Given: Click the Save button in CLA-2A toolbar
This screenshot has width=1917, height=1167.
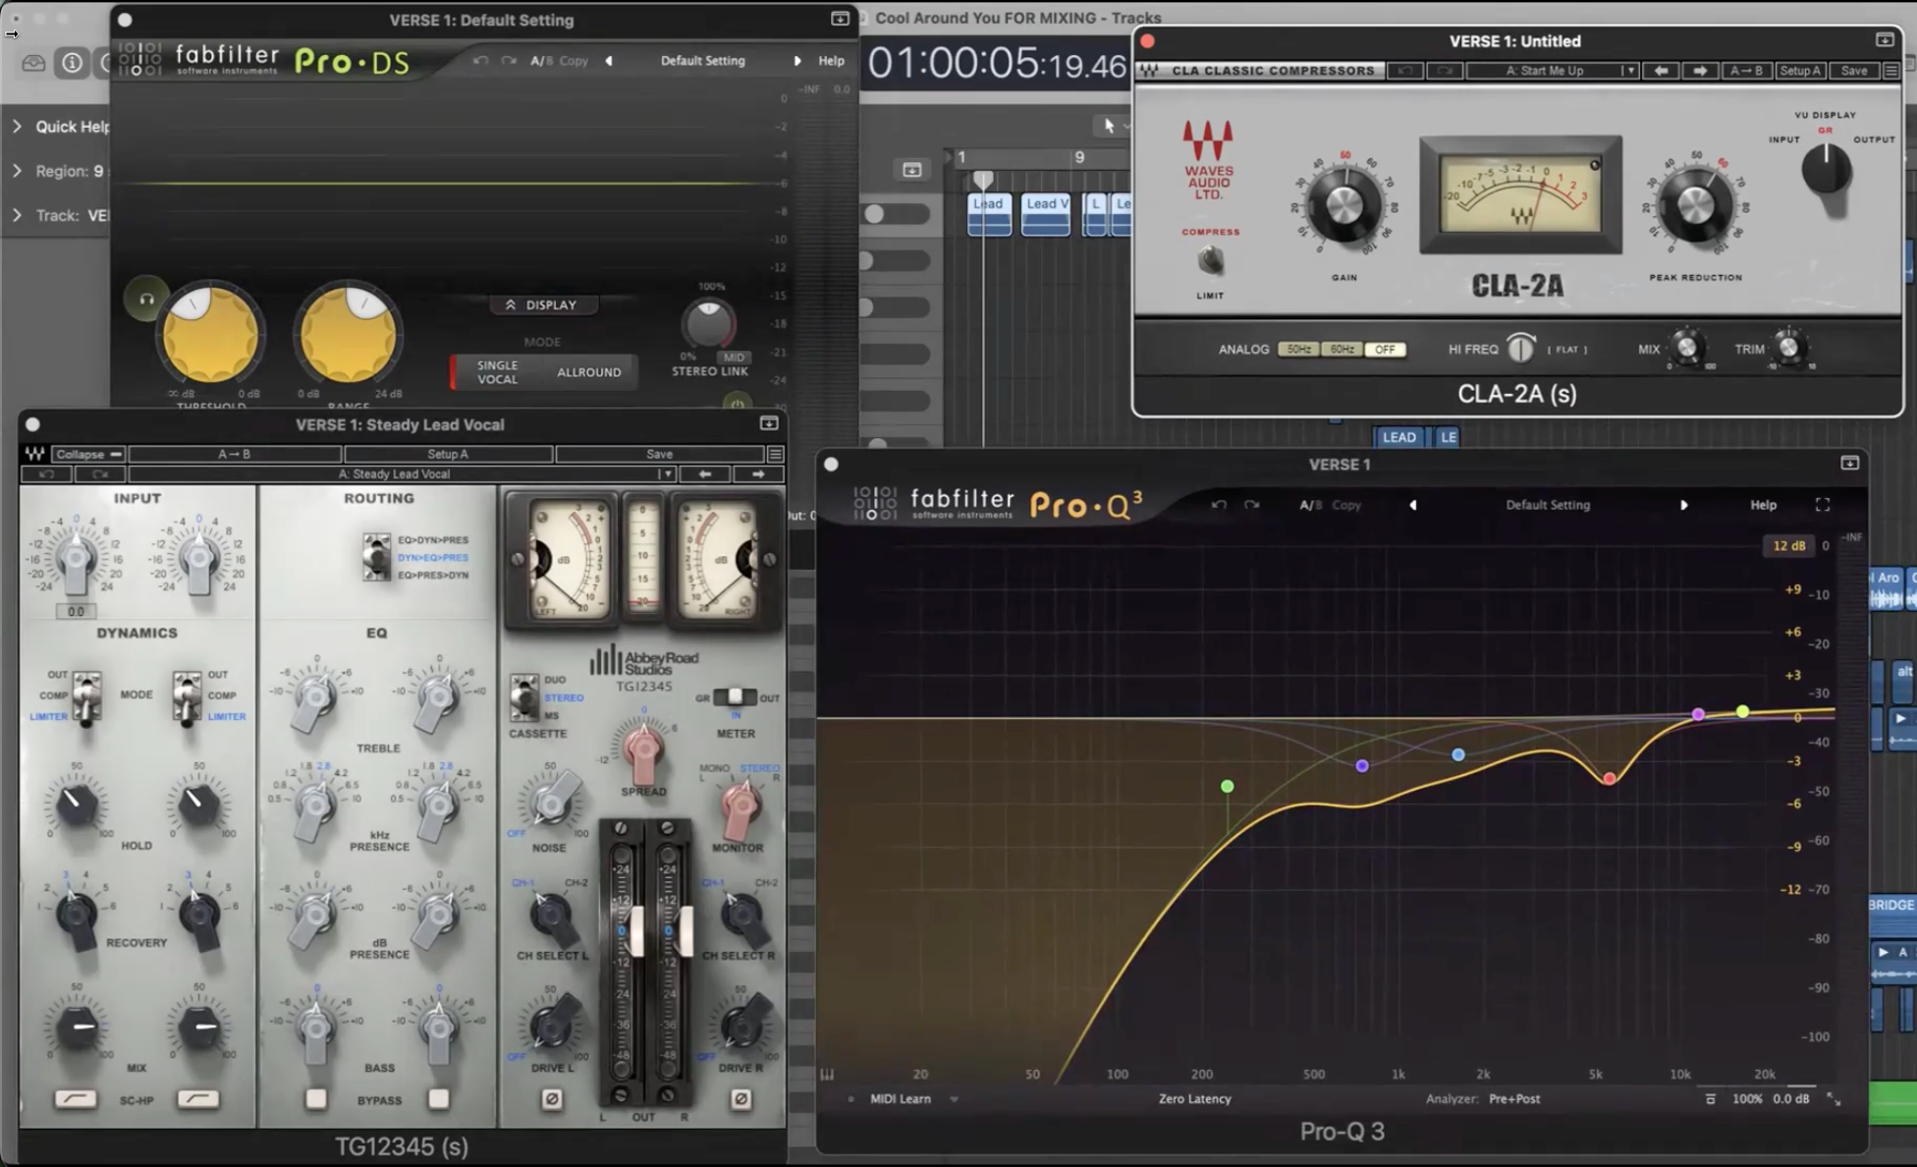Looking at the screenshot, I should (1853, 71).
